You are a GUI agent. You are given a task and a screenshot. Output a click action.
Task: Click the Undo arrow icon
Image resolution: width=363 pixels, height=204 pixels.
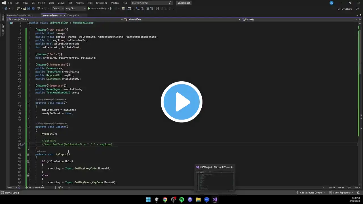(x=39, y=8)
